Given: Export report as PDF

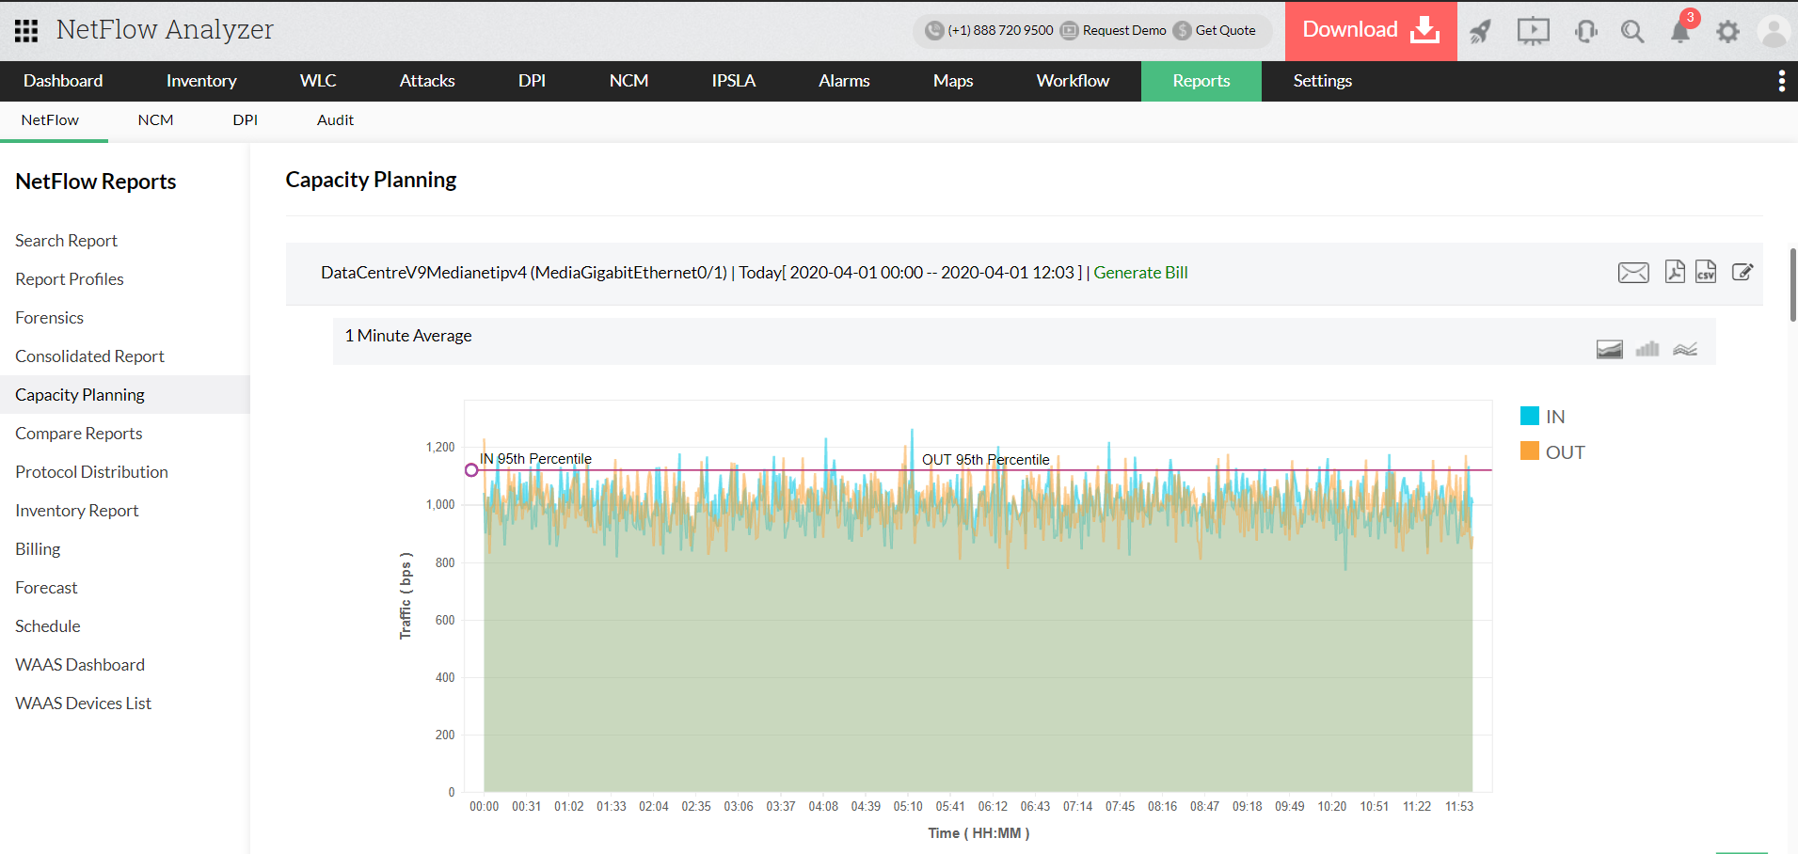Looking at the screenshot, I should pos(1674,272).
